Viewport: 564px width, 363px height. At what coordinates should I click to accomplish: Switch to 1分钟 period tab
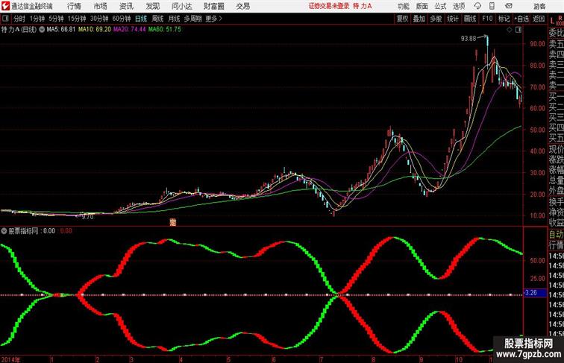[37, 19]
